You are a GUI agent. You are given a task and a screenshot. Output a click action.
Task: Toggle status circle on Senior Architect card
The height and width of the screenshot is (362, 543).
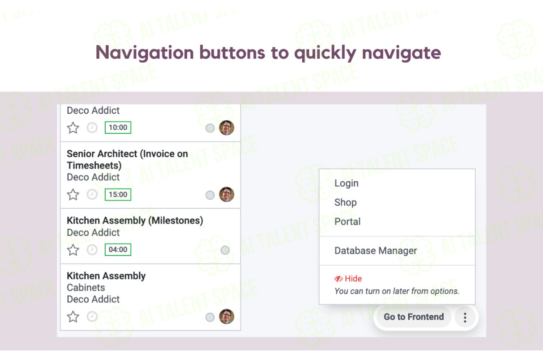coord(210,195)
